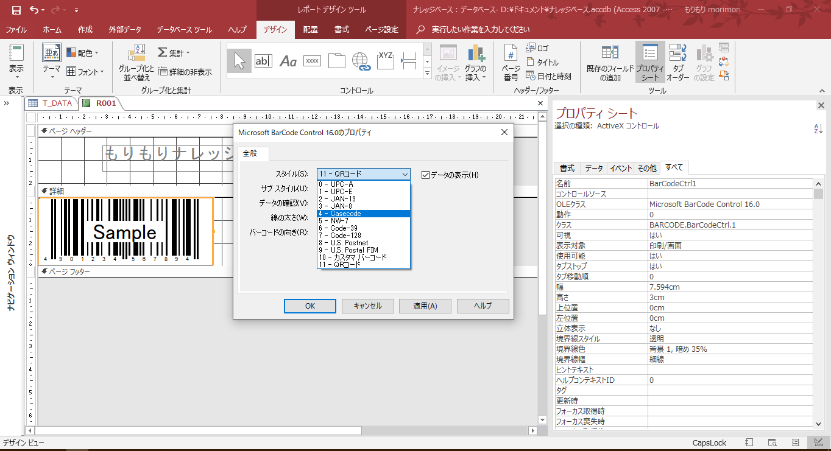831x451 pixels.
Task: Open the 表示 view button
Action: coord(16,61)
